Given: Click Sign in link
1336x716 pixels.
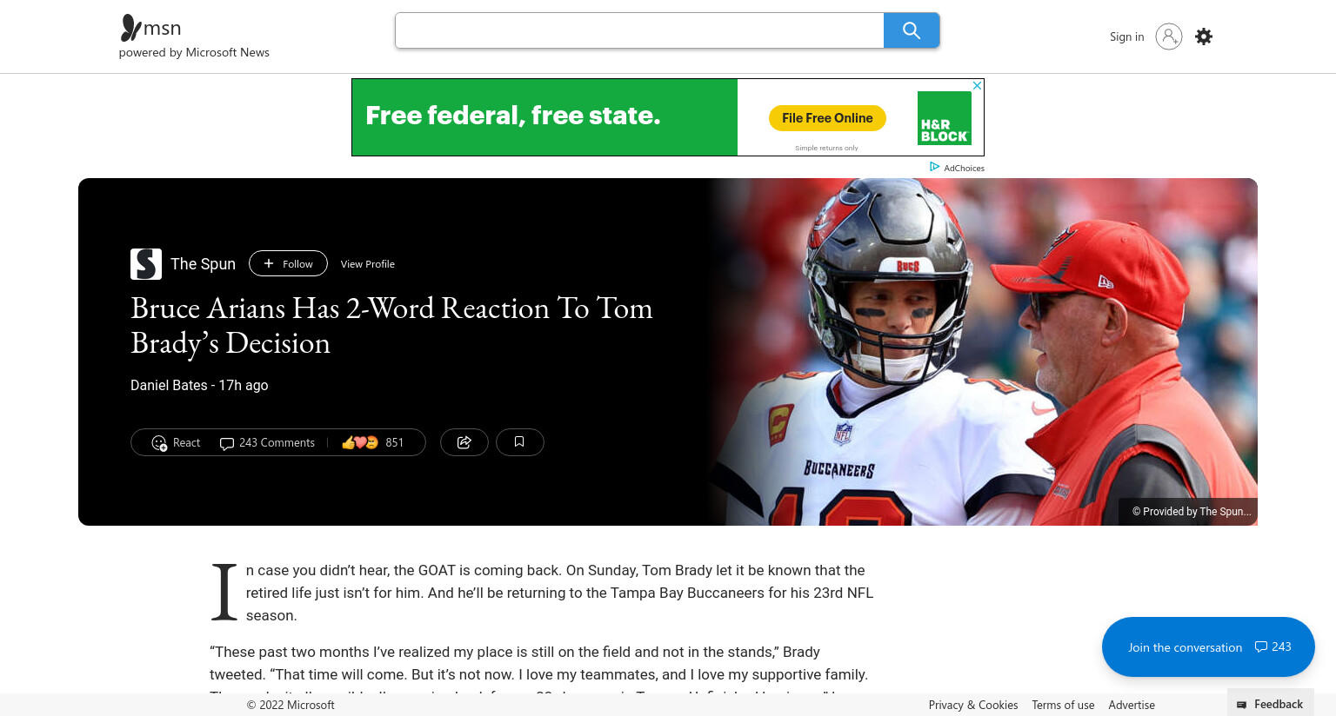Looking at the screenshot, I should pyautogui.click(x=1127, y=36).
